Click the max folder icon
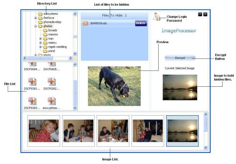Image resolution: width=236 pixels, height=164 pixels. point(45,39)
